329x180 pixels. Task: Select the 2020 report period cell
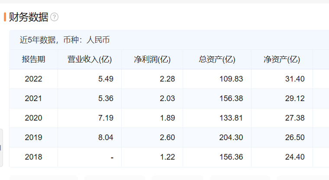click(x=33, y=118)
